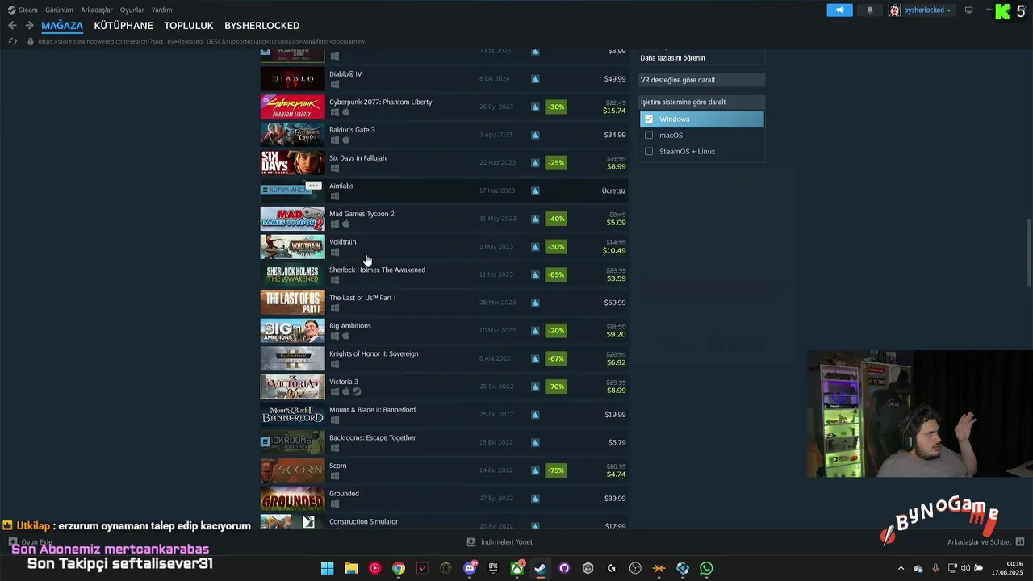
Task: Open Cyberpunk 2077: Phantom Liberty result
Action: point(443,107)
